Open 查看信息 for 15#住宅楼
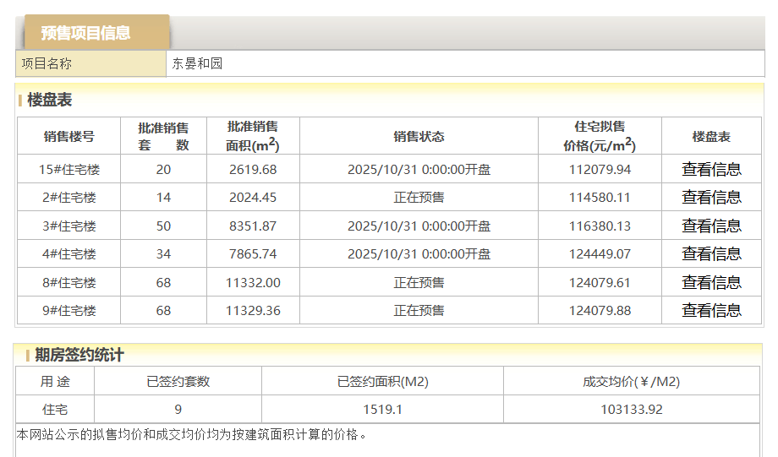 click(711, 169)
